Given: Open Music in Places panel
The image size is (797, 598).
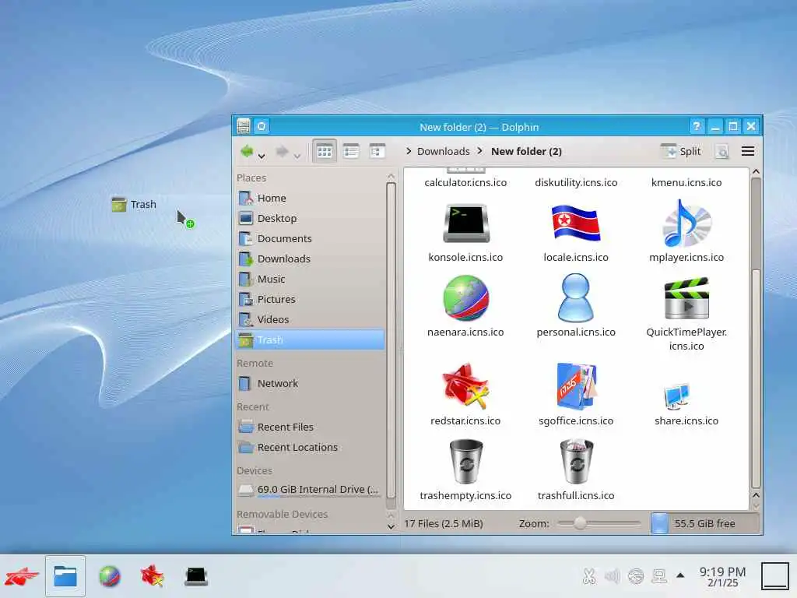Looking at the screenshot, I should click(x=311, y=280).
